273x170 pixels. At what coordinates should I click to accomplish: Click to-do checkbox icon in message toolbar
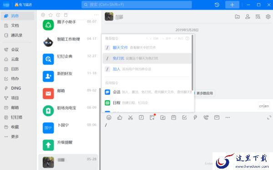pyautogui.click(x=184, y=117)
